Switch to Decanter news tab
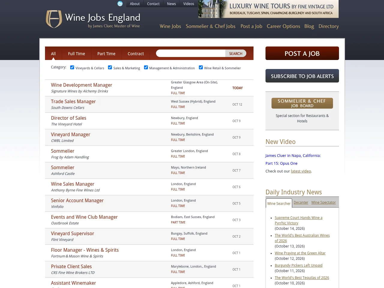This screenshot has height=288, width=384. (301, 202)
